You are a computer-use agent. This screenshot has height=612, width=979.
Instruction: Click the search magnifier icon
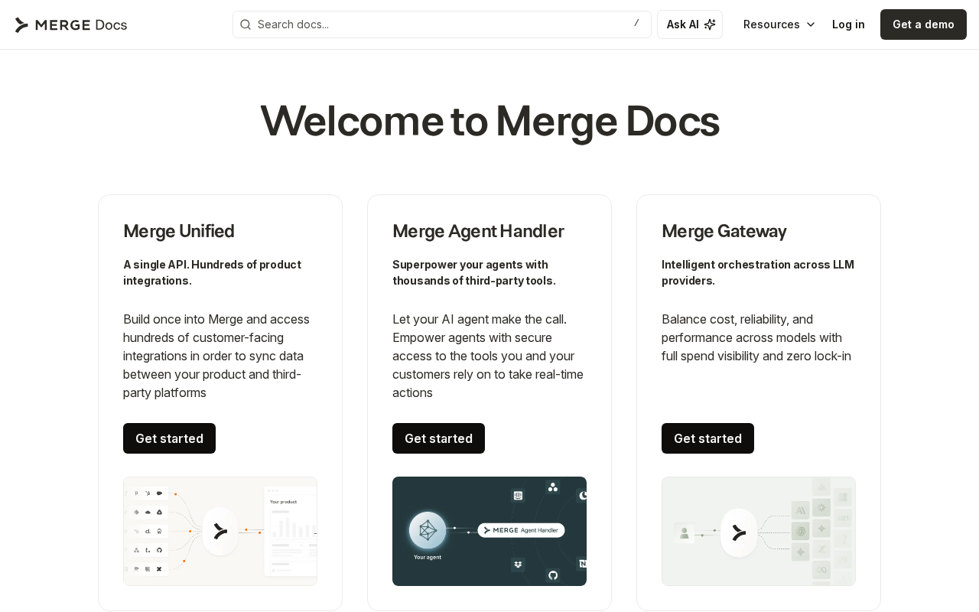(x=246, y=24)
